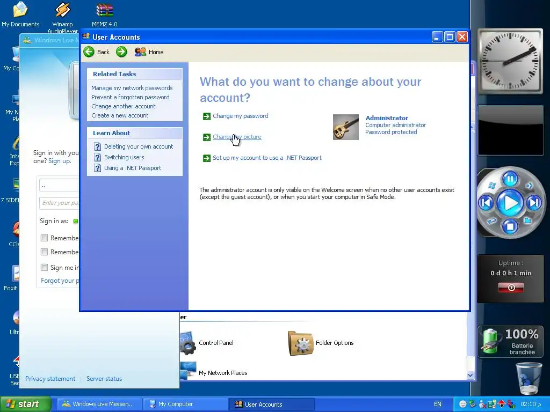Select Create a new account task
The height and width of the screenshot is (412, 550).
click(x=120, y=115)
